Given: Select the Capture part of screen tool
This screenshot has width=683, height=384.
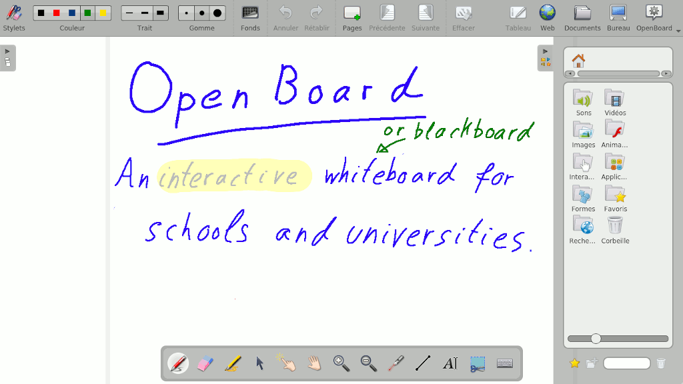Looking at the screenshot, I should click(x=478, y=363).
